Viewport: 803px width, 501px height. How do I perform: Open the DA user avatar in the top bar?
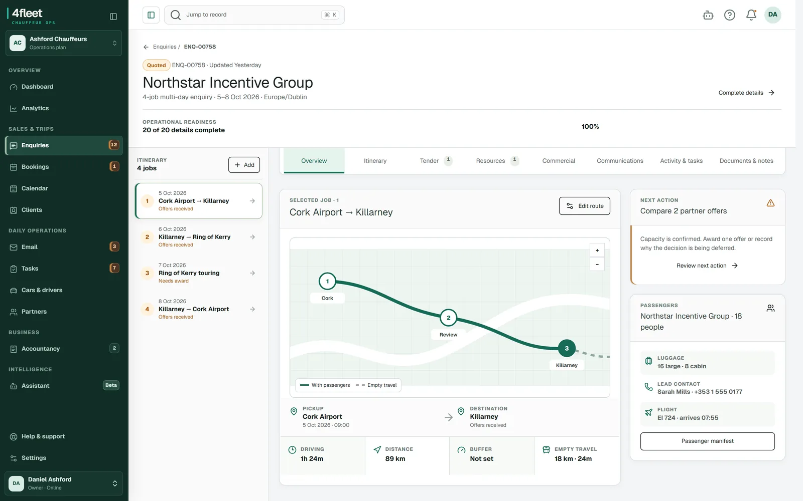[x=773, y=15]
